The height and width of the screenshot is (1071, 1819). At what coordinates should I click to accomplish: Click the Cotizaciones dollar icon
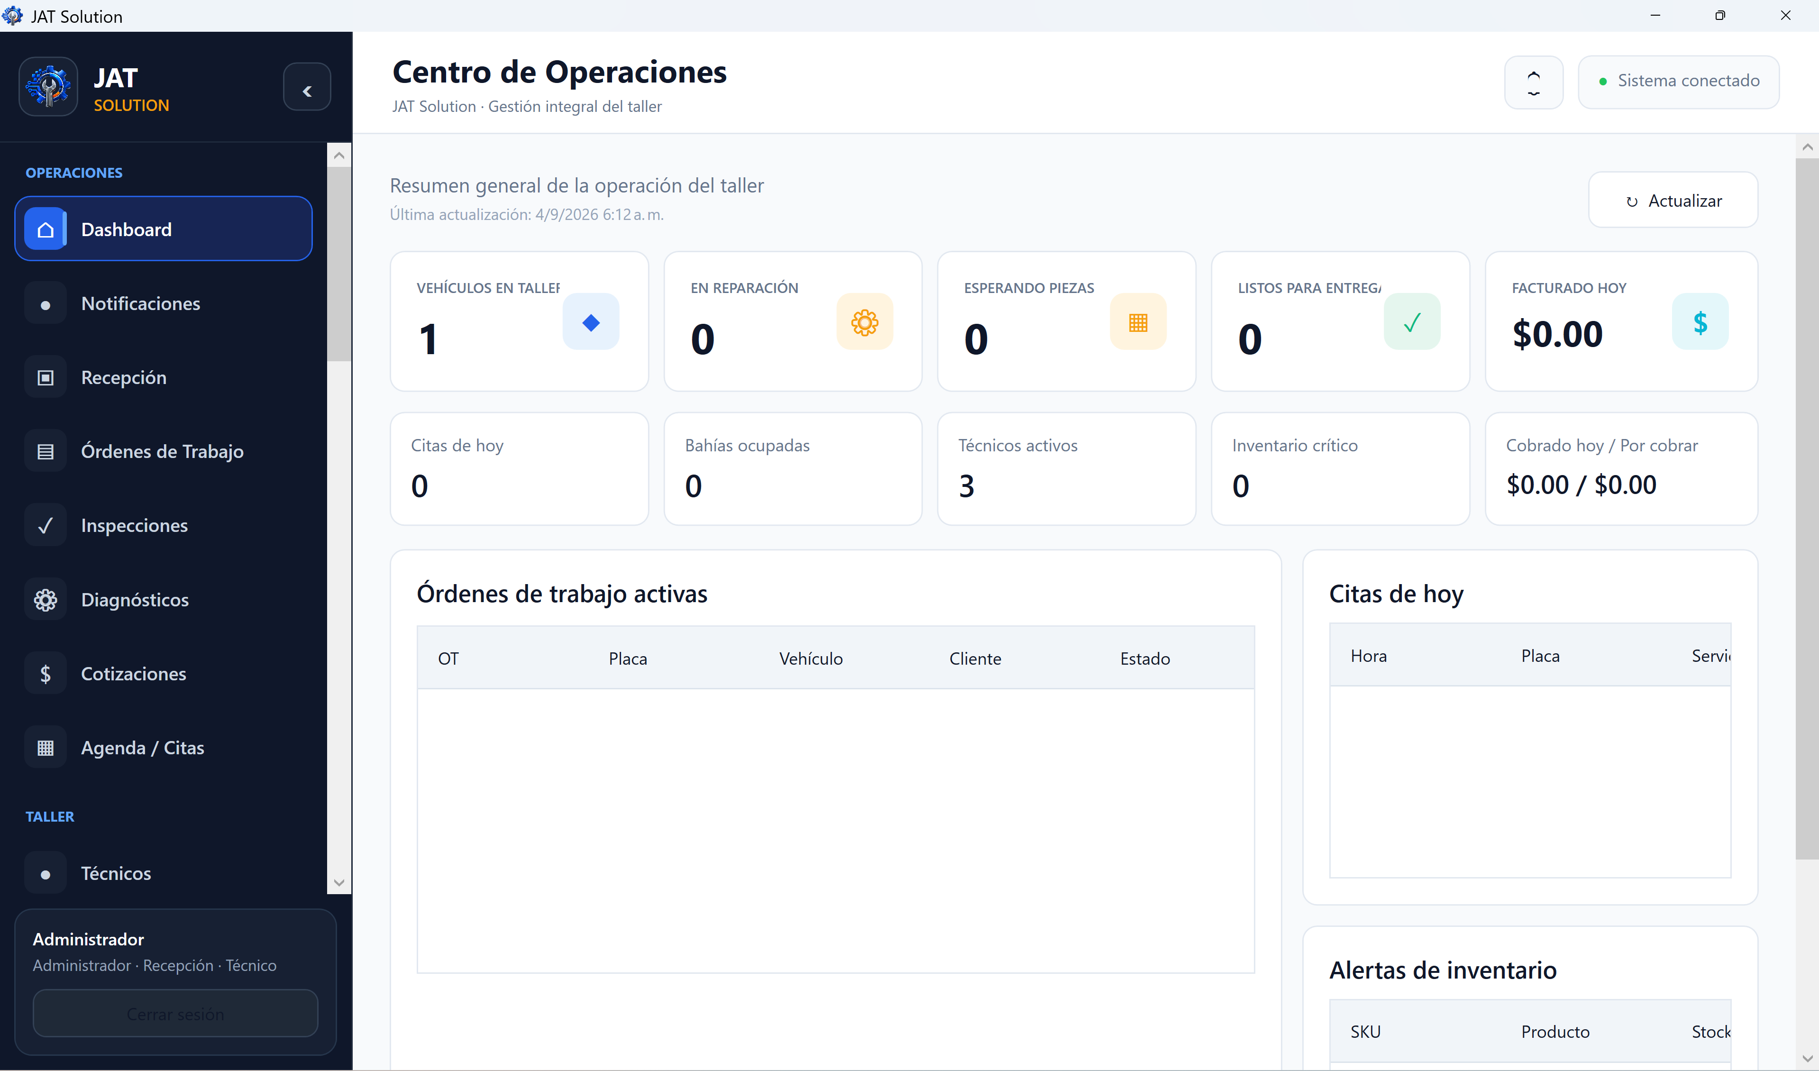click(46, 674)
